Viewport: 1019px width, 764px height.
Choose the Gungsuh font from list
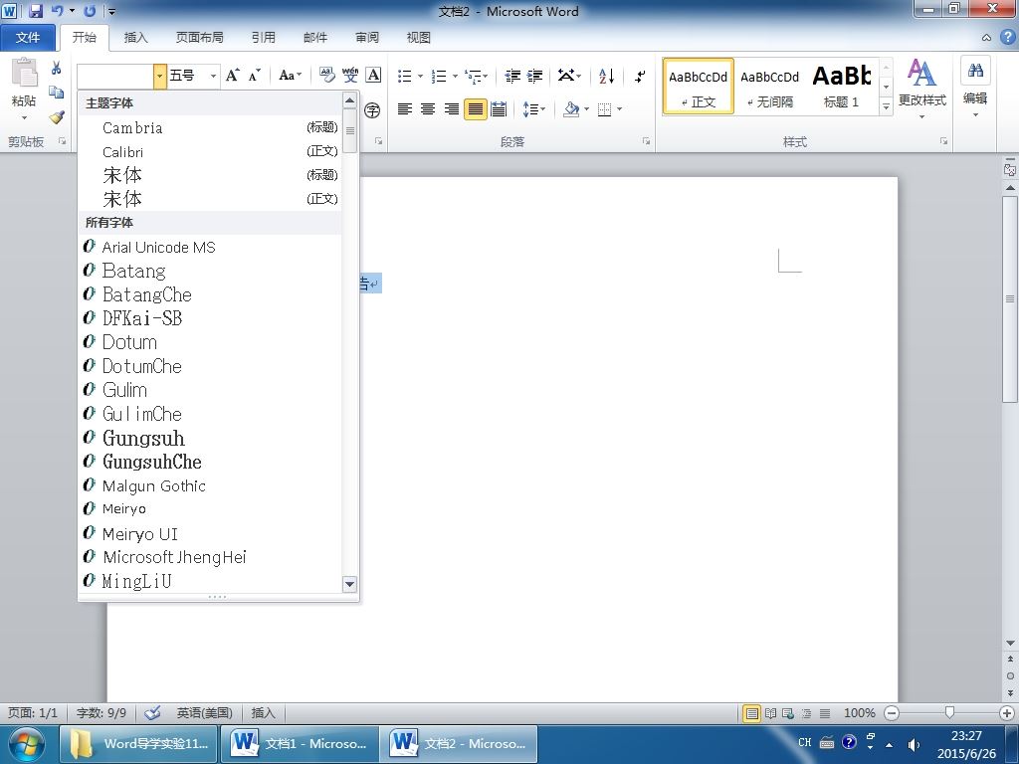(209, 439)
